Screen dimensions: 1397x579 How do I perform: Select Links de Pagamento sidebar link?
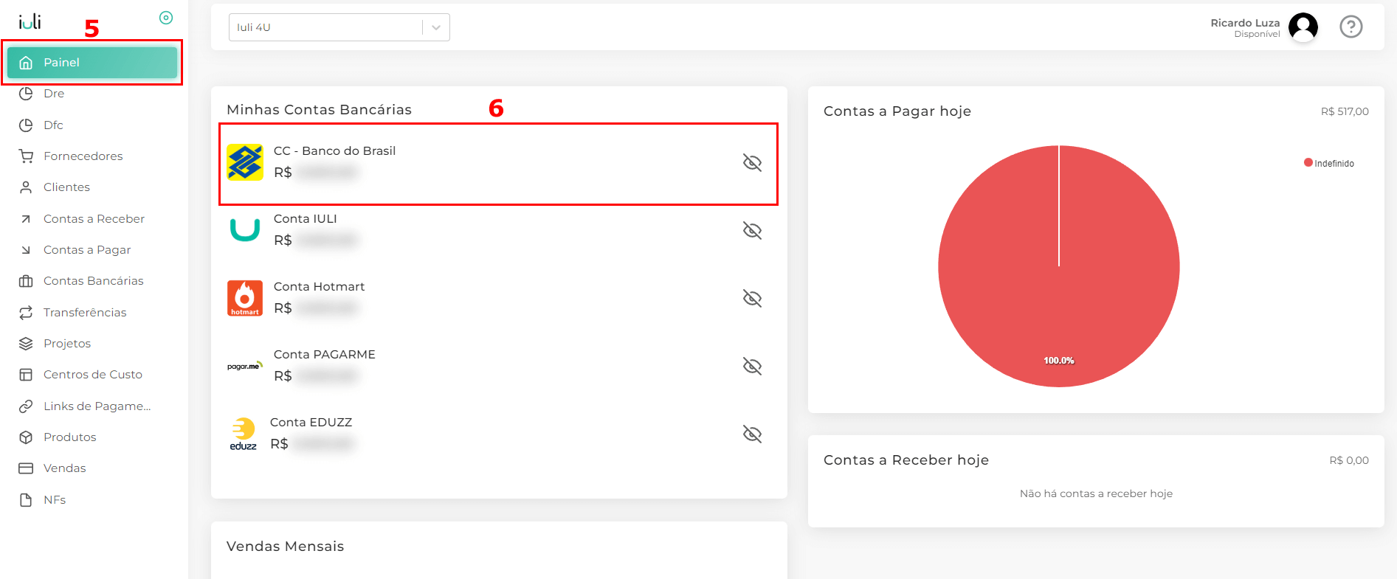(x=97, y=406)
